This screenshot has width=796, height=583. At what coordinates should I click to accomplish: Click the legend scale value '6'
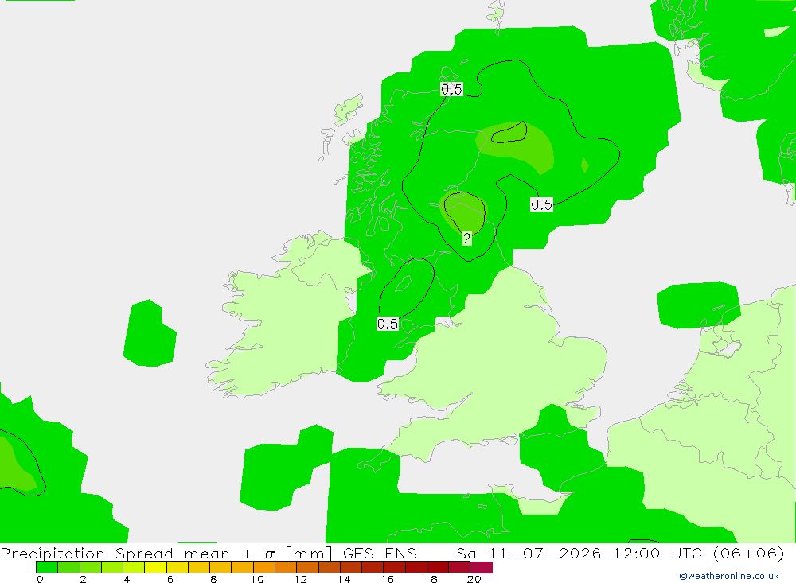click(170, 579)
